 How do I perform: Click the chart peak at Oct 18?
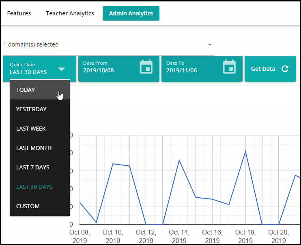tap(245, 152)
